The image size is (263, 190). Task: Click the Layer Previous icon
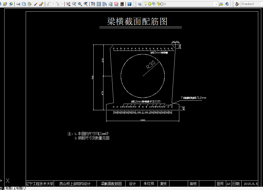click(227, 4)
